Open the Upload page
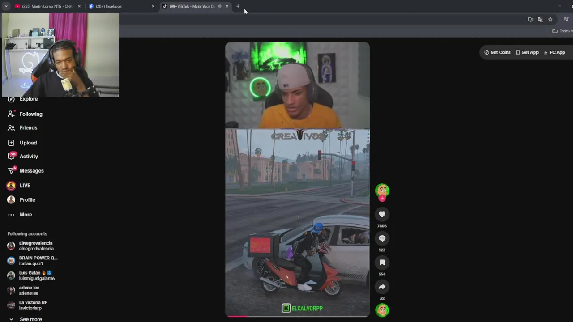The height and width of the screenshot is (322, 573). tap(28, 143)
